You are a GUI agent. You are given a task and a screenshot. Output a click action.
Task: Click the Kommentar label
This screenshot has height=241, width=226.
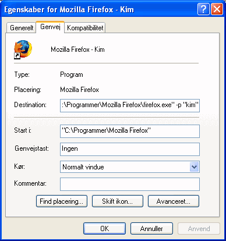click(30, 183)
